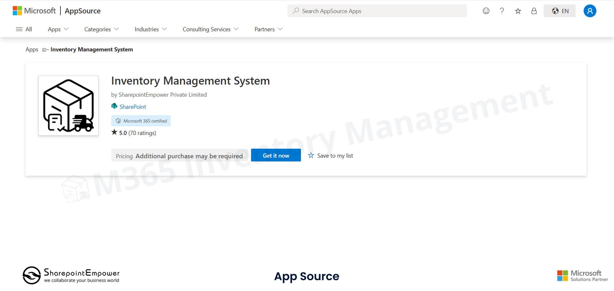Viewport: 614px width, 291px height.
Task: Click publisher SharepointEmpower Private Limited
Action: pos(162,95)
